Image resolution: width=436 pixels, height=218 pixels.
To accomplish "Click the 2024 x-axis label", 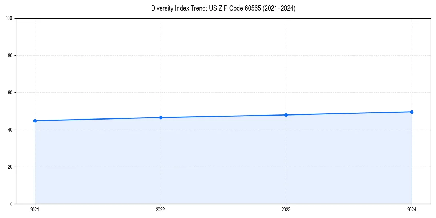I will click(x=412, y=209).
